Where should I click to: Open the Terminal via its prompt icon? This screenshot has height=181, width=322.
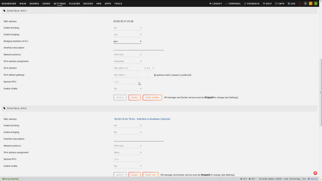[x=226, y=4]
